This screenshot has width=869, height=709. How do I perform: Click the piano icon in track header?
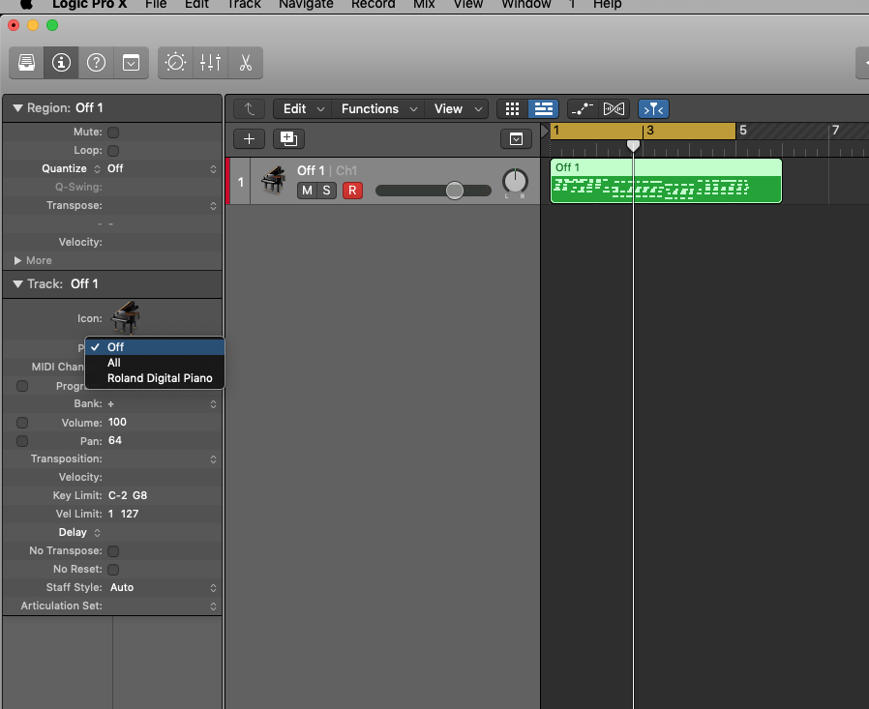[274, 181]
